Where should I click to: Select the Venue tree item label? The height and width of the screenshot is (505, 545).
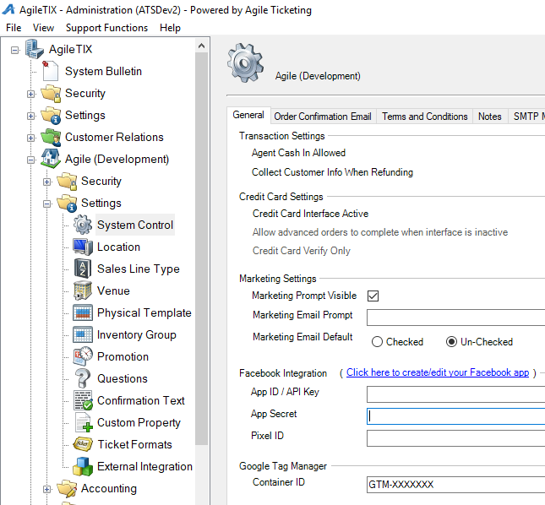tap(113, 291)
